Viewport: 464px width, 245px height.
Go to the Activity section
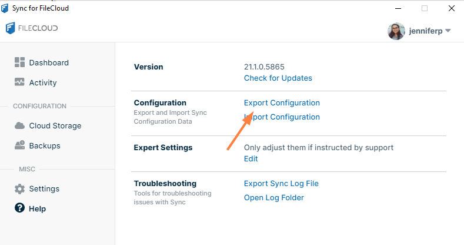click(x=43, y=82)
